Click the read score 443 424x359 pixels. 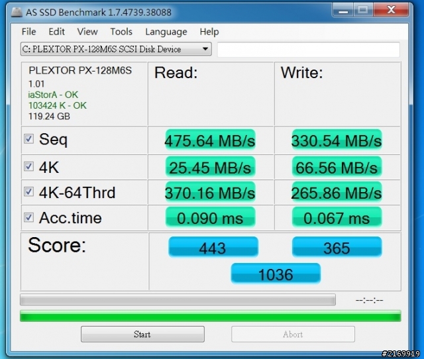pos(213,247)
